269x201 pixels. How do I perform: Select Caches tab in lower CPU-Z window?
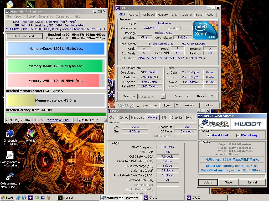click(x=123, y=118)
